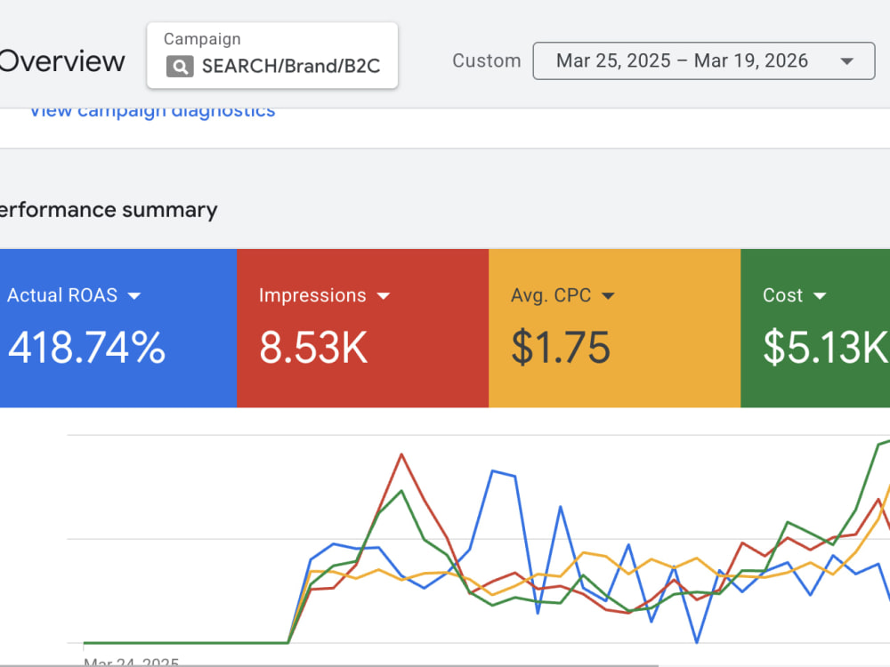Select the SEARCH/Brand/B2C campaign chip
The image size is (890, 667).
coord(272,55)
